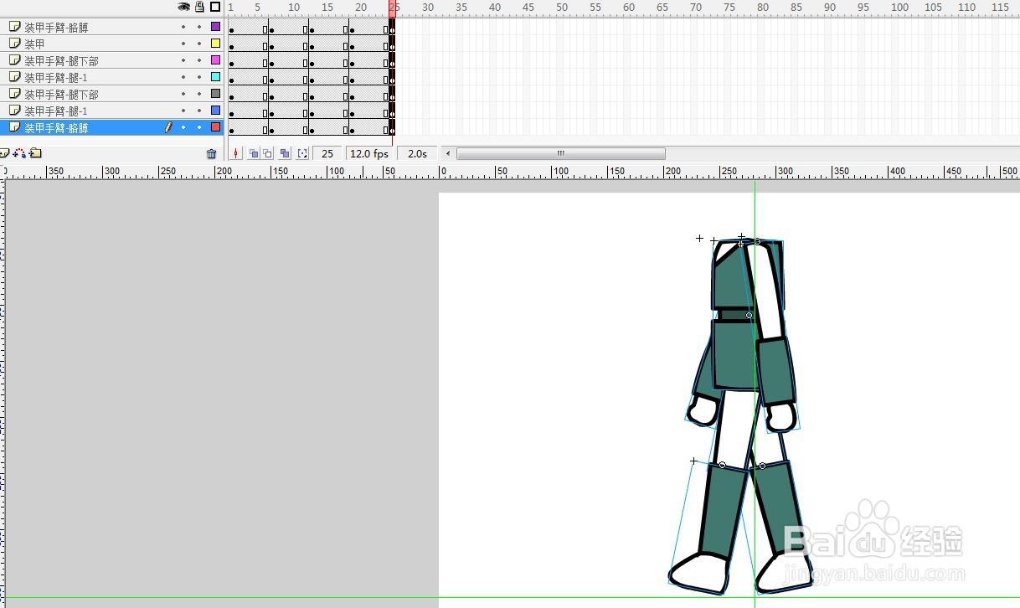Click the gray outline swatch

point(215,94)
